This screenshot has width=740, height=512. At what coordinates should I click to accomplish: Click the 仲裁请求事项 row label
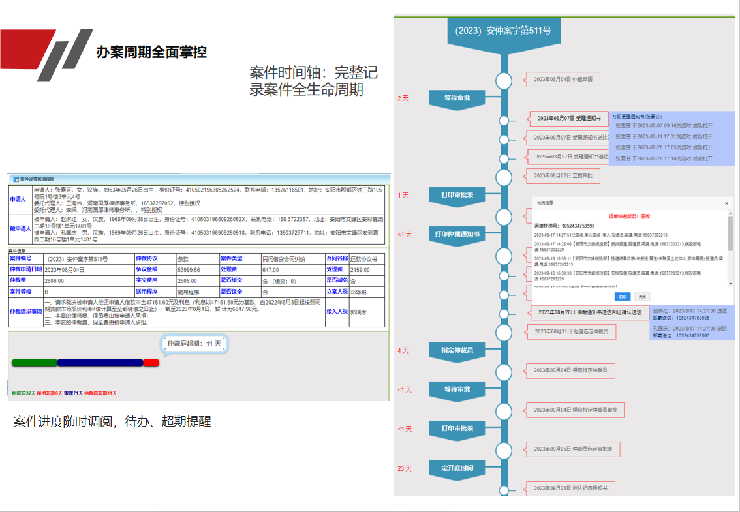[26, 312]
